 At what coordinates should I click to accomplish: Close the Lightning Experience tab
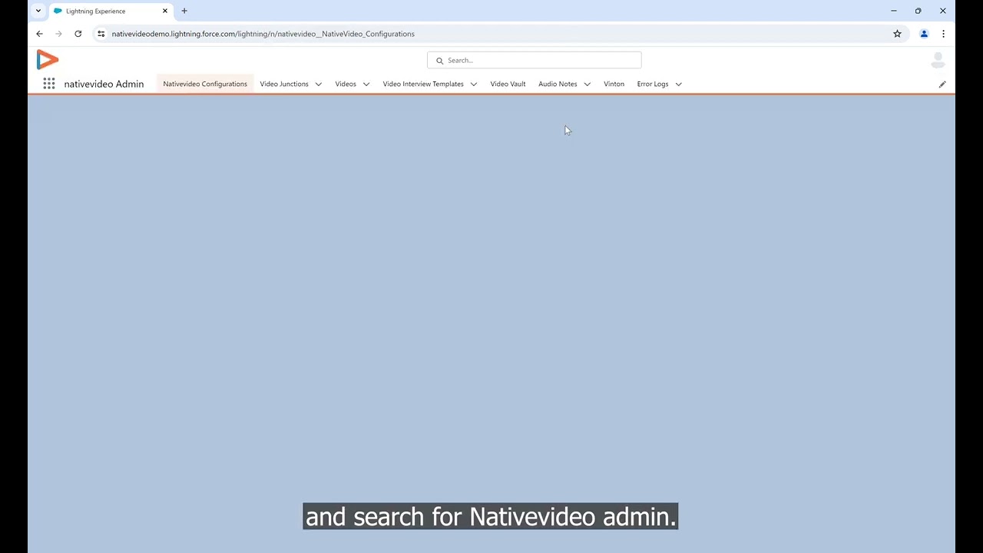tap(164, 11)
